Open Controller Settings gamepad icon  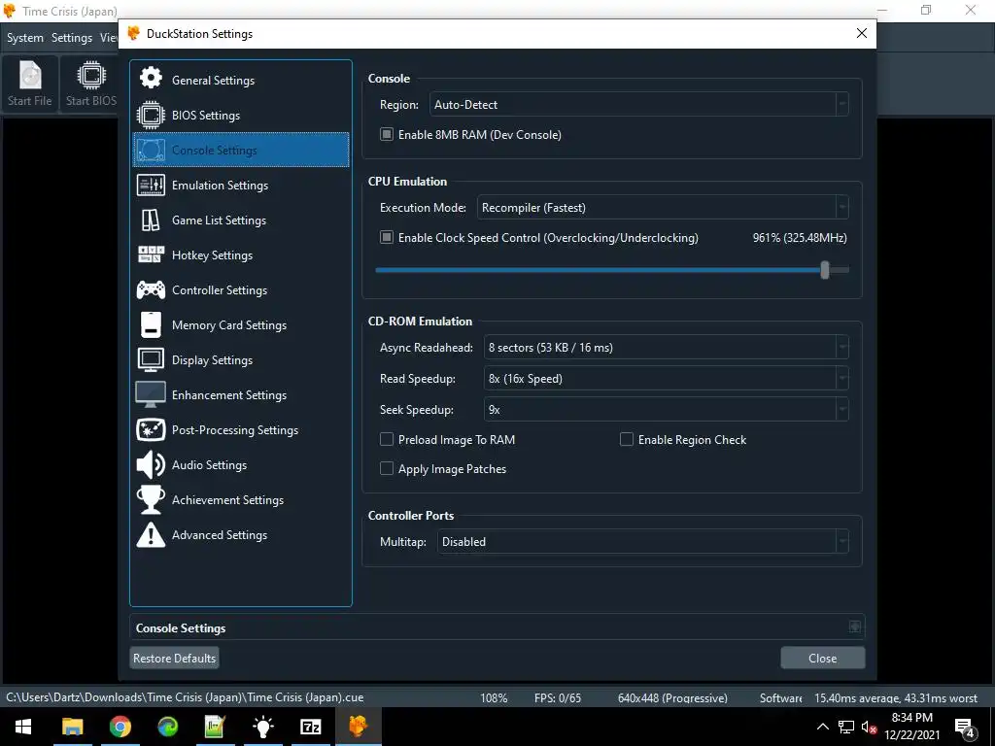pyautogui.click(x=151, y=289)
